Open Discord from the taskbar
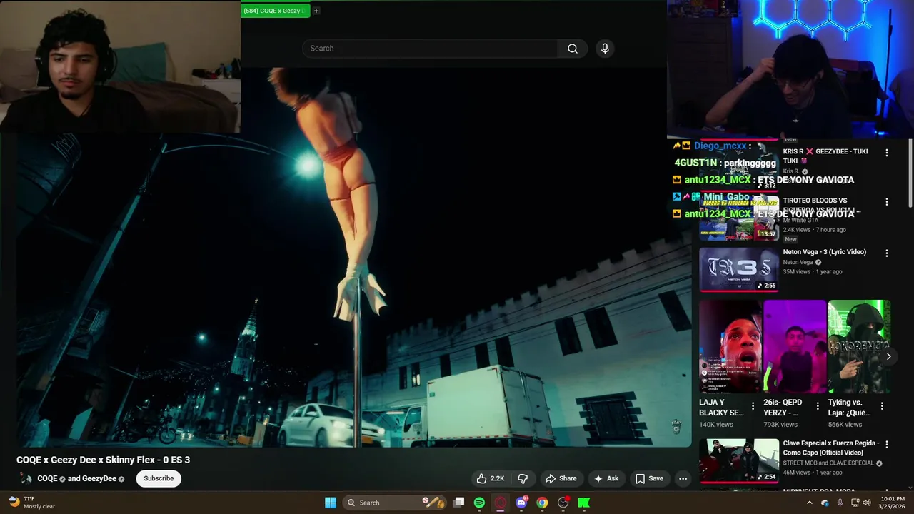 coord(521,503)
